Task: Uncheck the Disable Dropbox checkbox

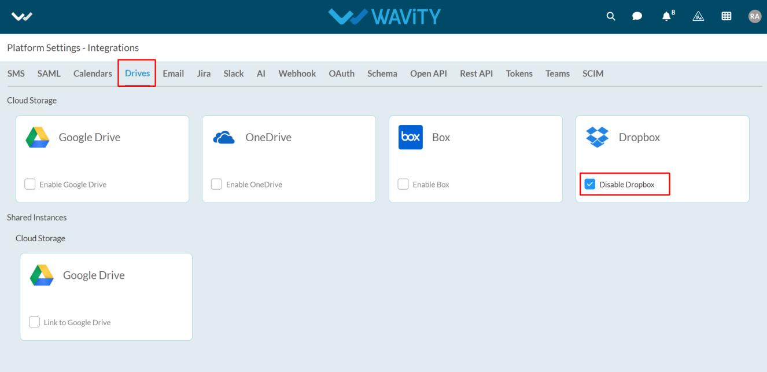Action: (x=590, y=185)
